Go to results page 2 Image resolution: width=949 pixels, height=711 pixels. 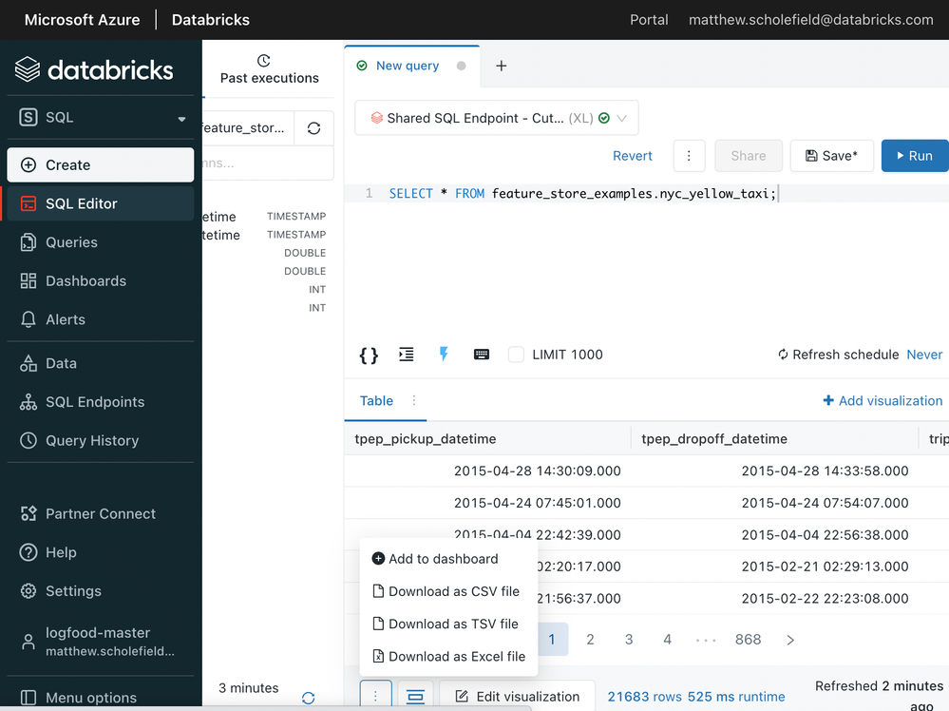(x=590, y=640)
